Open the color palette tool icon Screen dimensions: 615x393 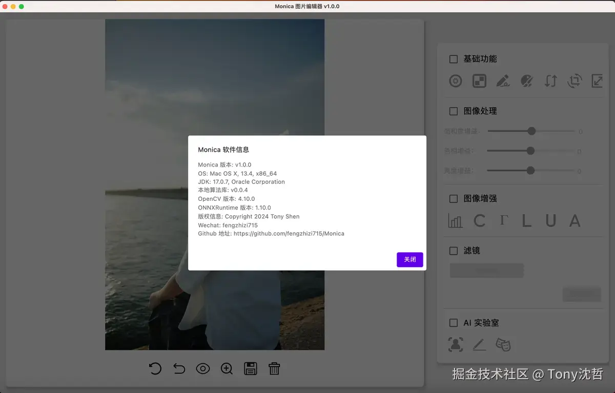click(x=527, y=81)
